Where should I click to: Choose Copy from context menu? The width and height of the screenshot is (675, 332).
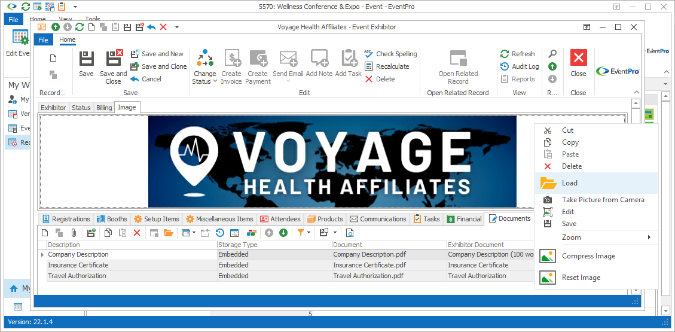click(596, 142)
